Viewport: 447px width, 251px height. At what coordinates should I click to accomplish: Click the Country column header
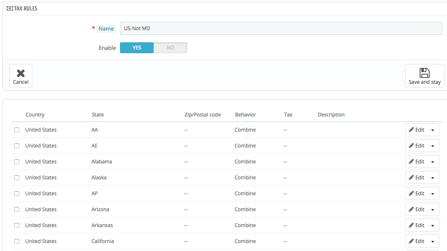(35, 115)
